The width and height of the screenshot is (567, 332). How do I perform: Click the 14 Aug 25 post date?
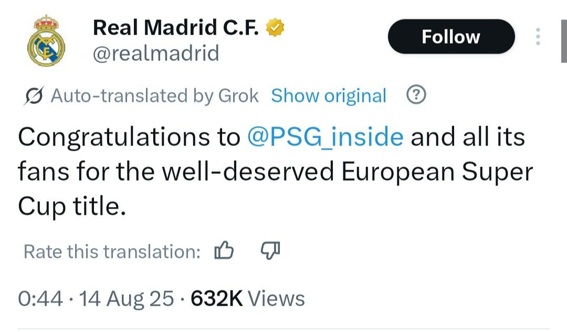[126, 298]
